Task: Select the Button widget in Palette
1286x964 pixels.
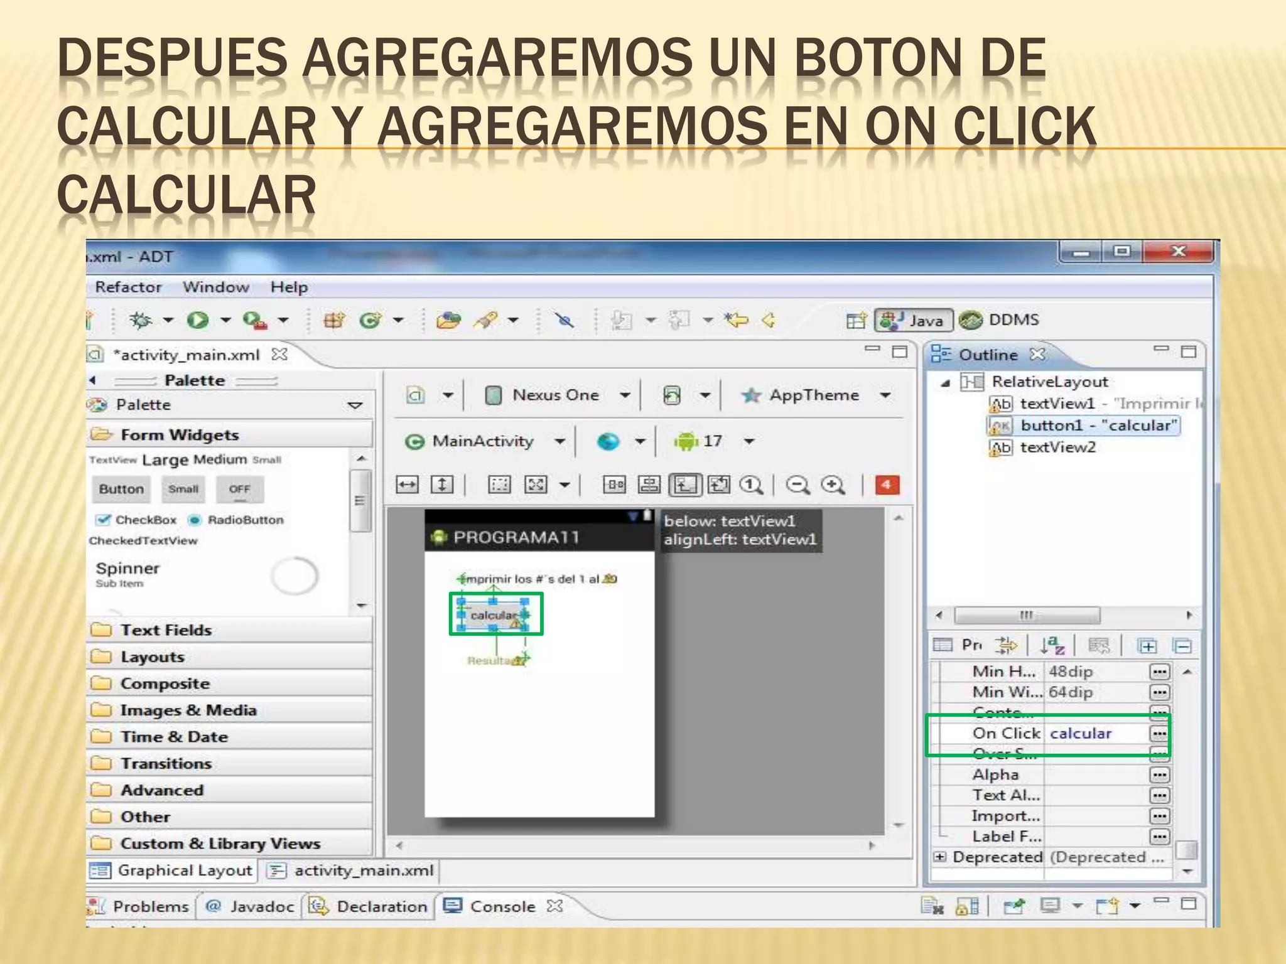Action: coord(122,490)
